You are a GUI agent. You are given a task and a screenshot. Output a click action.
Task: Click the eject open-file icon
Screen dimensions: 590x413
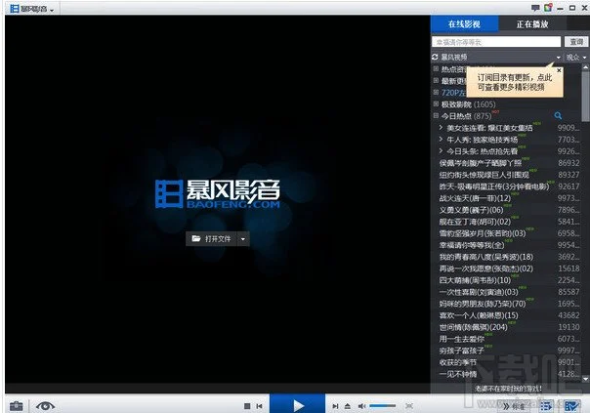(348, 406)
